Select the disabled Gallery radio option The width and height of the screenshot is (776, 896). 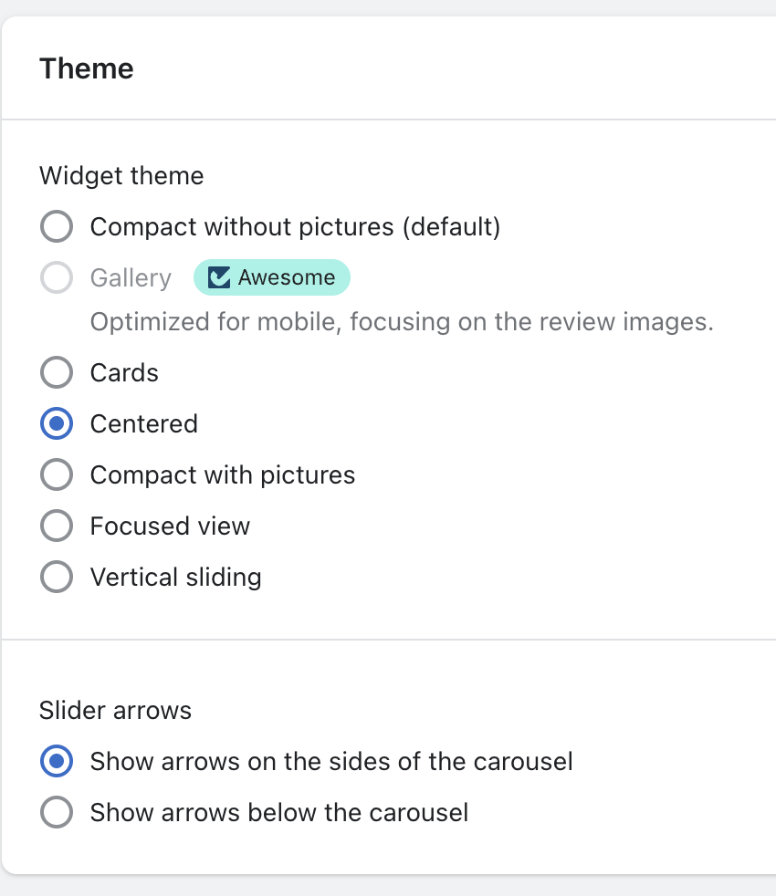point(57,277)
